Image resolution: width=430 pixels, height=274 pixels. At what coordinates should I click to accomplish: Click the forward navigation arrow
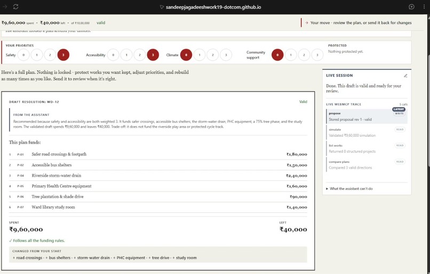pyautogui.click(x=5, y=7)
